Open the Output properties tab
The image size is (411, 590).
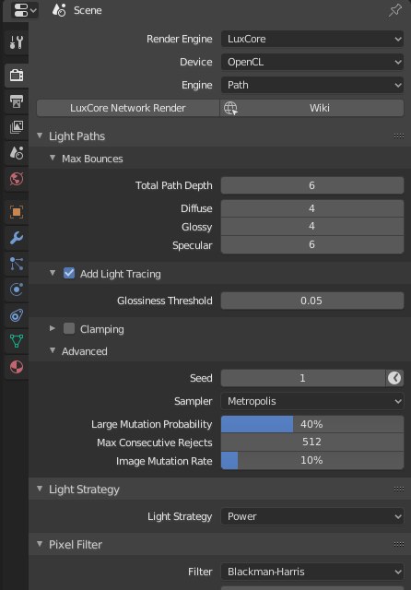pos(17,101)
